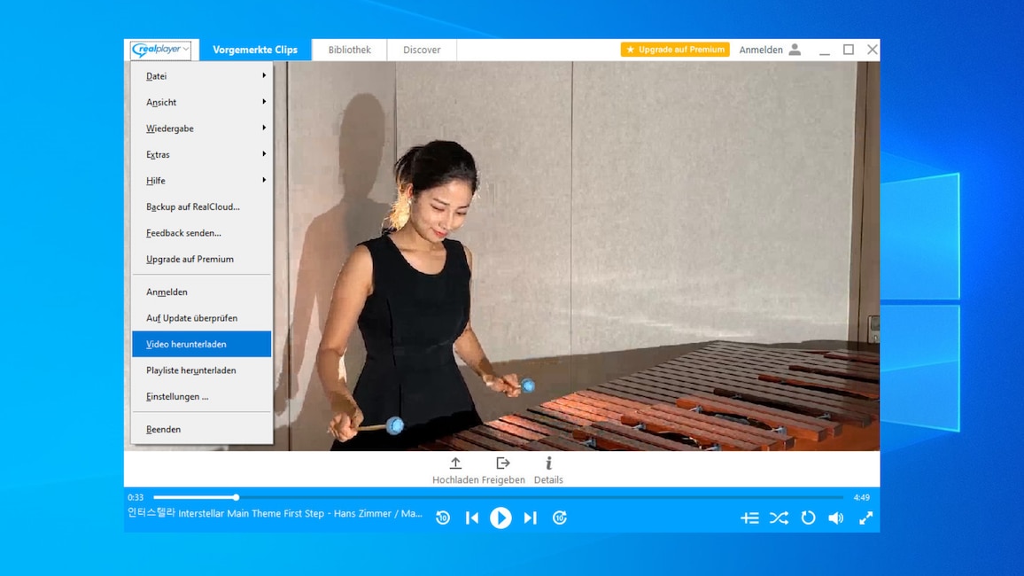
Task: Open the playback queue icon
Action: (749, 518)
